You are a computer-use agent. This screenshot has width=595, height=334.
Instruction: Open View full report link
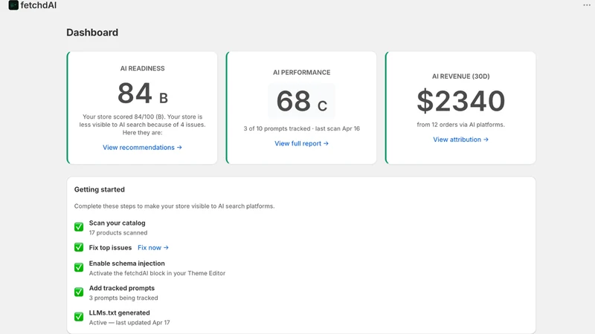point(302,143)
